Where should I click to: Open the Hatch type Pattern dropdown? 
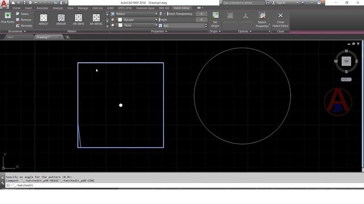(x=156, y=14)
